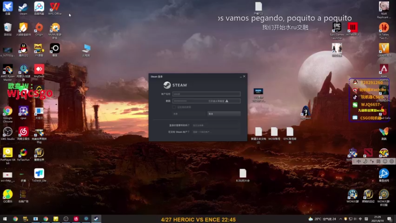Open the cpuz desktop icon
The width and height of the screenshot is (396, 223).
23,112
